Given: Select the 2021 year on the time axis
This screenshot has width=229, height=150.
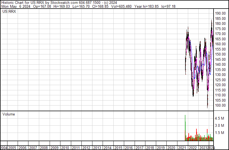Looking at the screenshot, I should click(x=182, y=148).
